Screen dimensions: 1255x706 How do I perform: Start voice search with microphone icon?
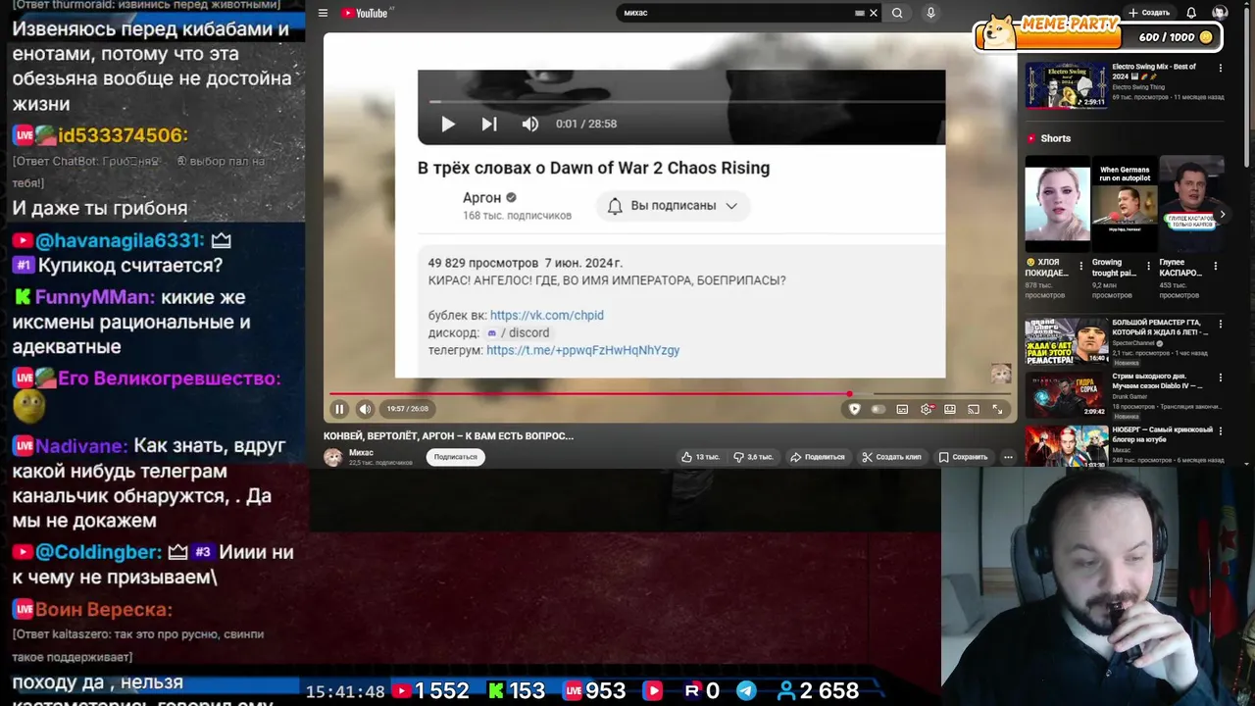(930, 13)
